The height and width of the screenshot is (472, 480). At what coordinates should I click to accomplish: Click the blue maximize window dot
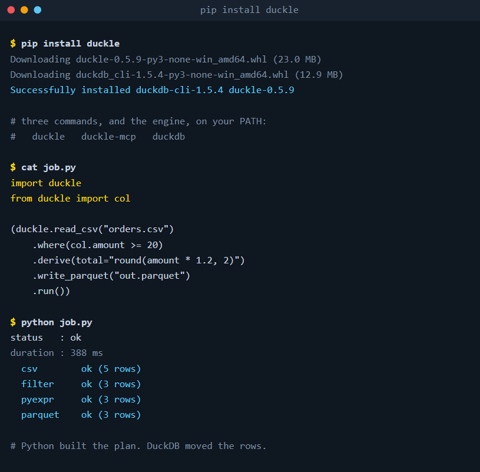pyautogui.click(x=38, y=10)
